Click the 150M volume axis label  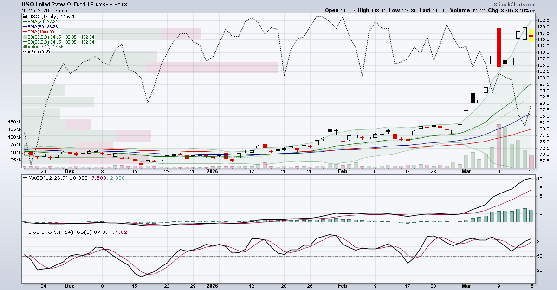pyautogui.click(x=14, y=122)
